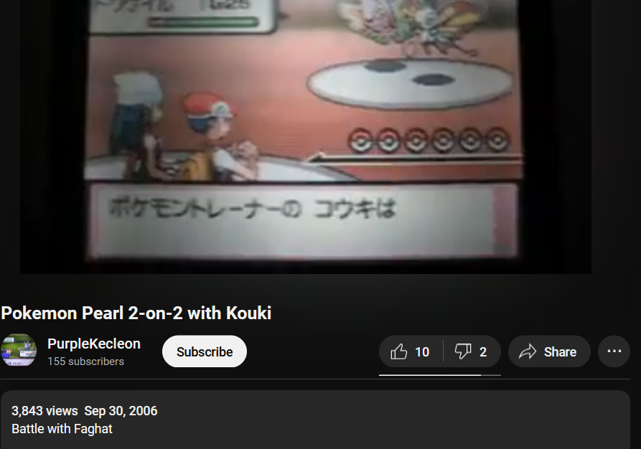Click the Pokeball row in video

(x=428, y=140)
